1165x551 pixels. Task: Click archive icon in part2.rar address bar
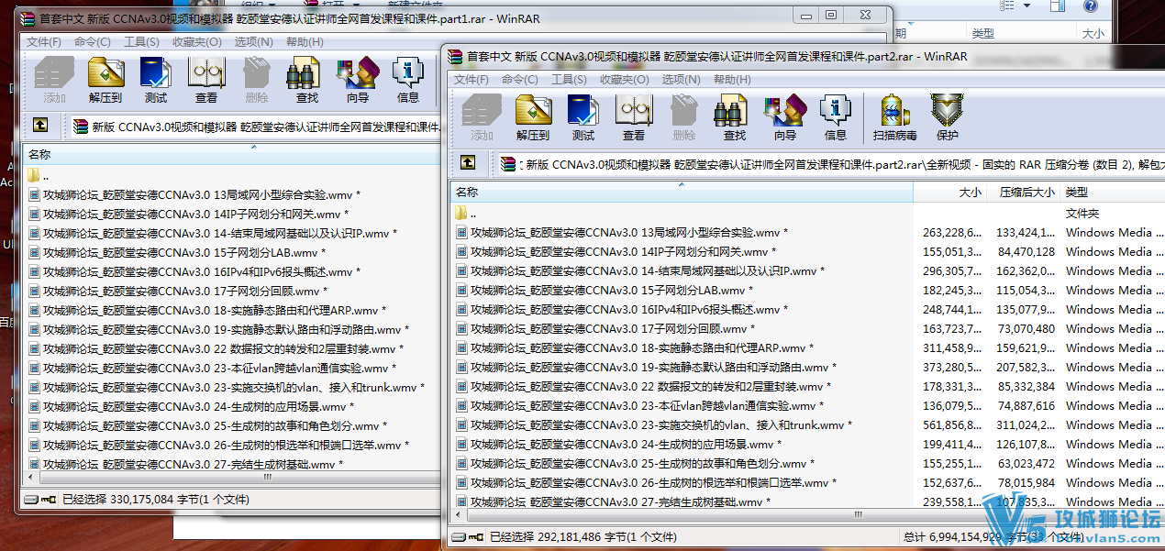(507, 164)
